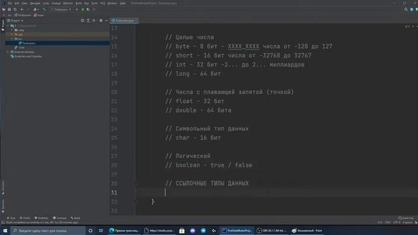The image size is (418, 235).
Task: Click the boolean - true / false comment
Action: tap(208, 165)
